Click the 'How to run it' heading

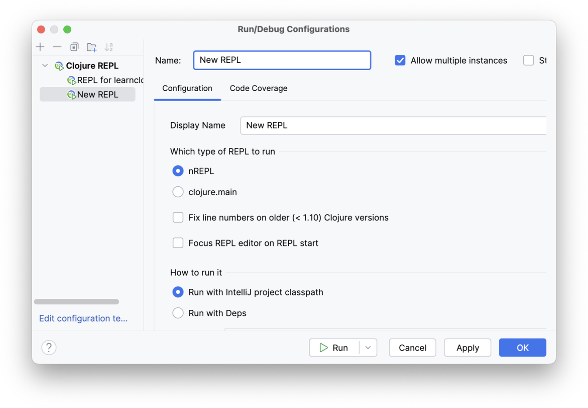click(x=196, y=272)
